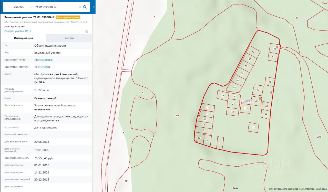
Task: Click parcel 1 on the map
Action: tap(207, 113)
